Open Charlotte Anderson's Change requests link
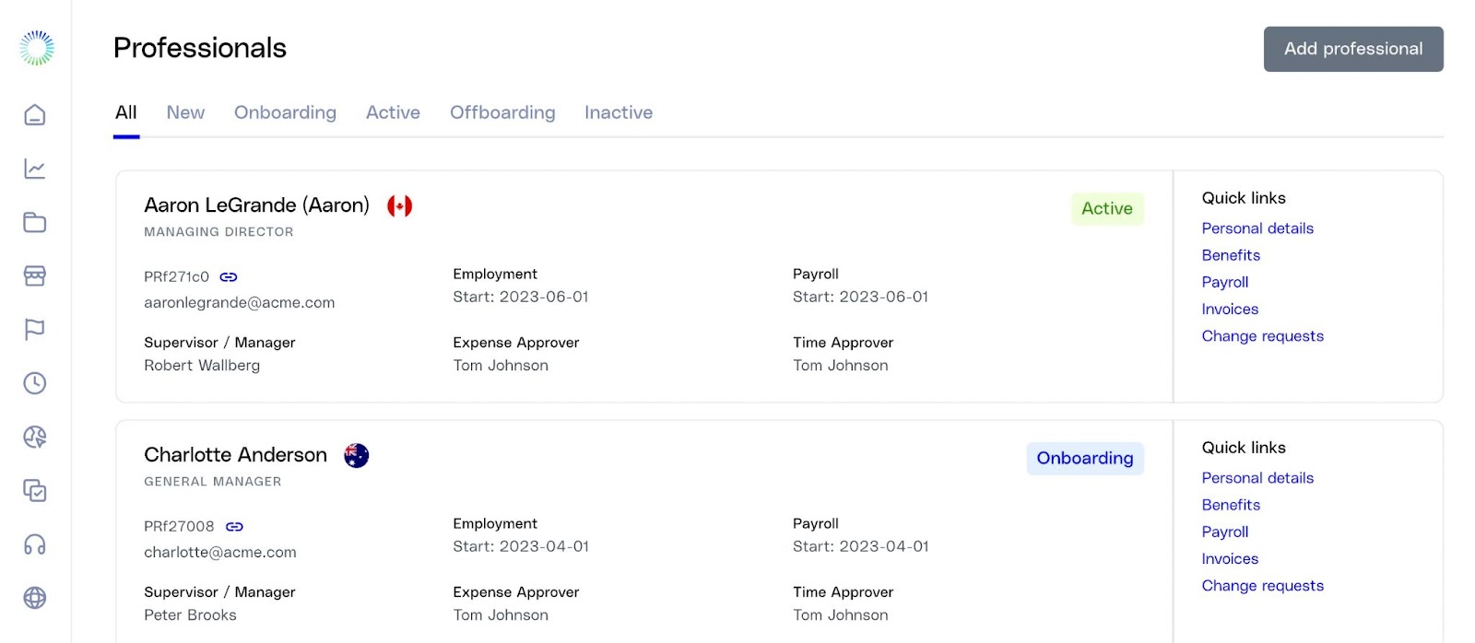 click(1262, 586)
